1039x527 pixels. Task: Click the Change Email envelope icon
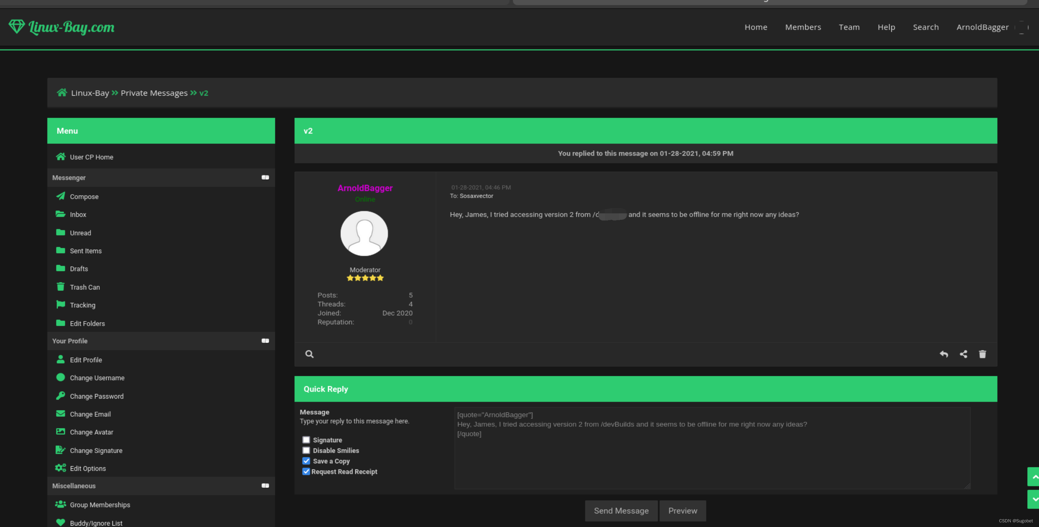click(x=60, y=414)
